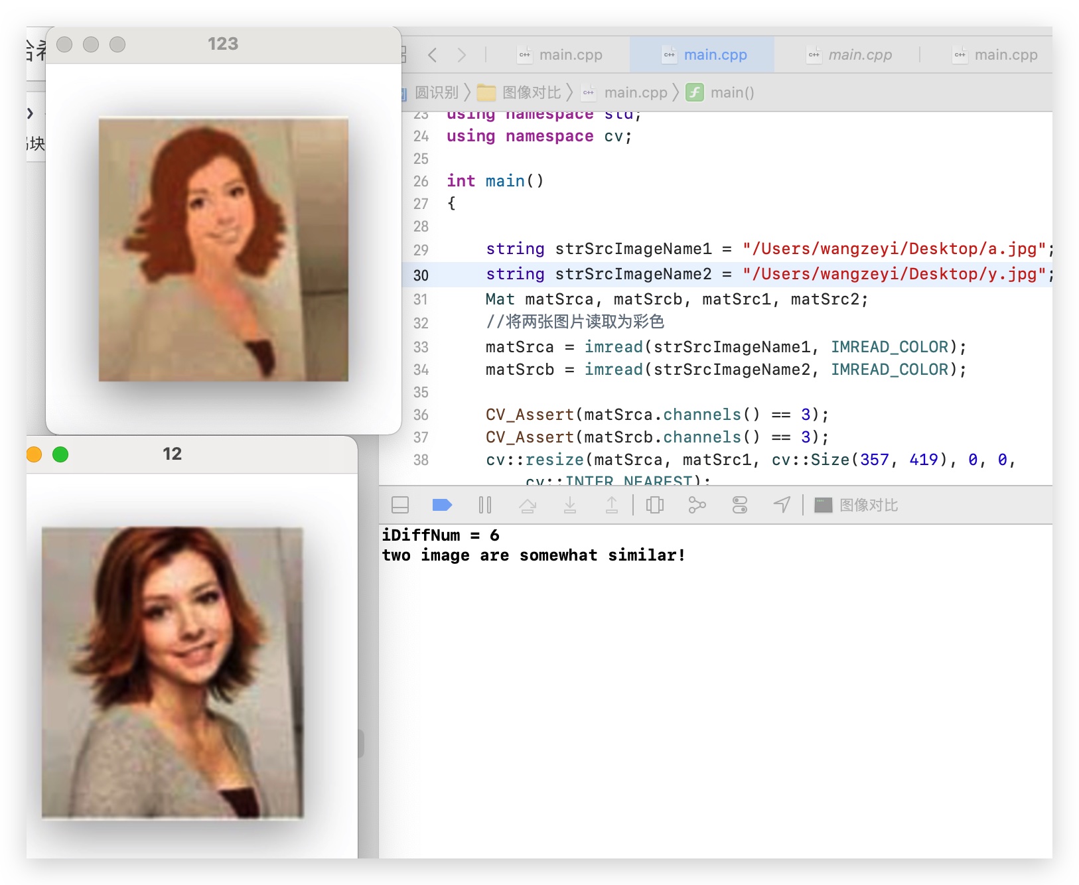Viewport: 1079px width, 885px height.
Task: Click the pause execution icon
Action: 485,505
